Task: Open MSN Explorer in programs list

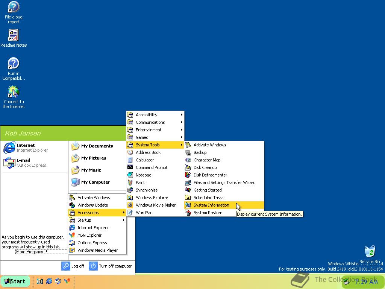Action: [x=97, y=235]
